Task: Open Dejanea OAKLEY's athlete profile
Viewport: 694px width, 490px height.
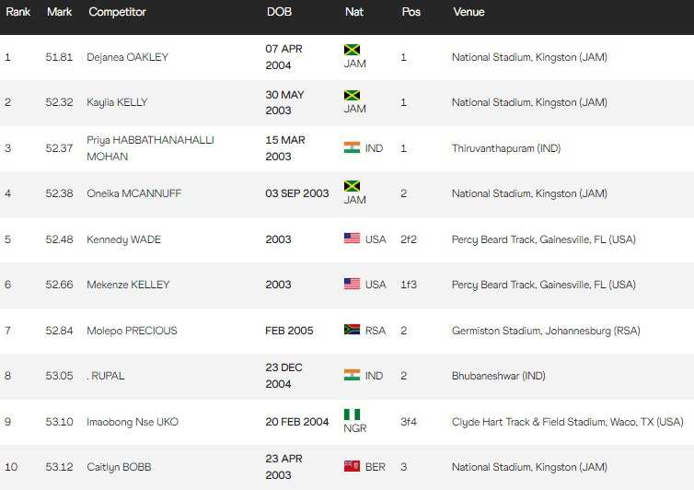Action: tap(128, 57)
